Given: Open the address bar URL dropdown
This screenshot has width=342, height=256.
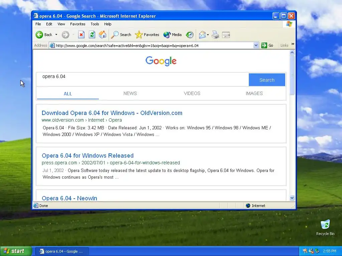Looking at the screenshot, I should click(256, 45).
